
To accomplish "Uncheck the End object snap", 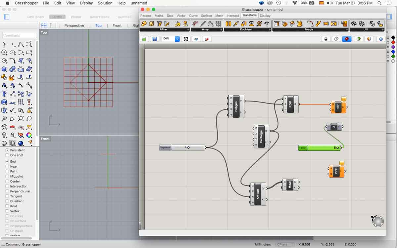I will tap(7, 161).
